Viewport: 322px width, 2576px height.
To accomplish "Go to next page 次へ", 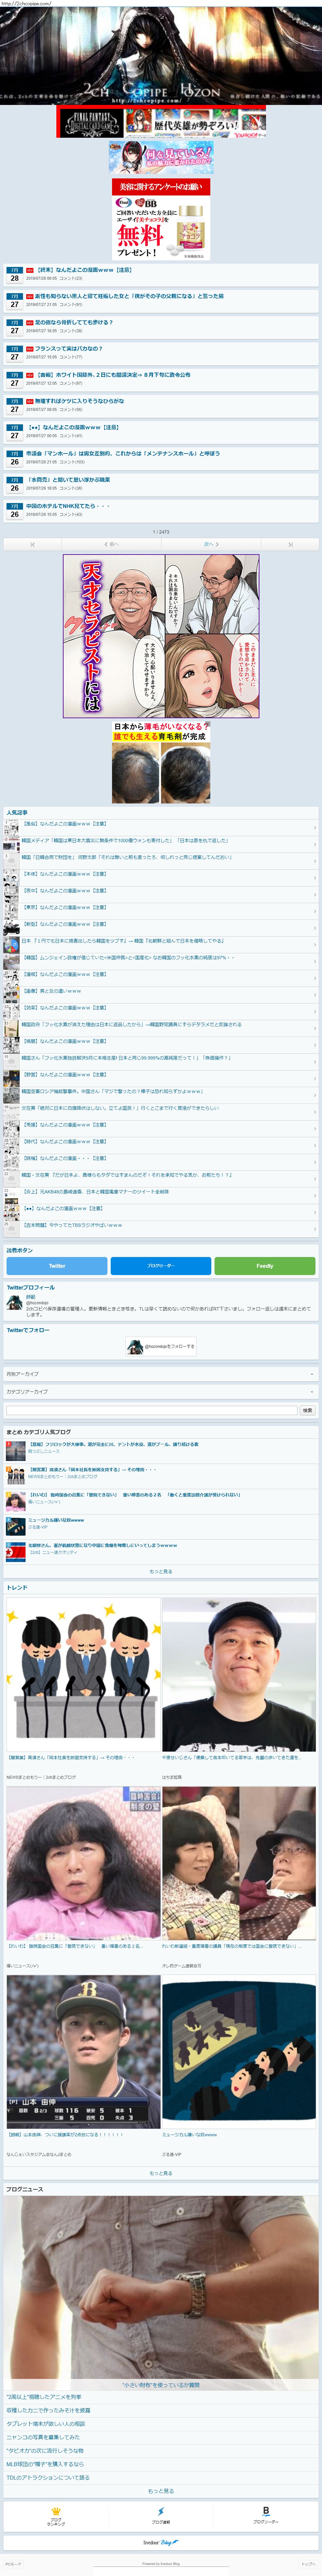I will [x=211, y=545].
